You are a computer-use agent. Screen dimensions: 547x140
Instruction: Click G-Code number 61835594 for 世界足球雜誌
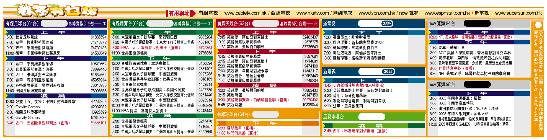pos(99,37)
